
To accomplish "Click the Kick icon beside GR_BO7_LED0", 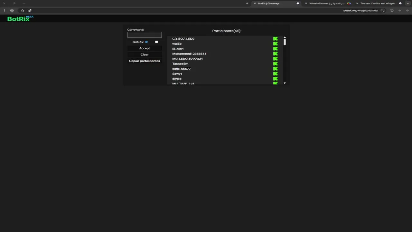I will (x=275, y=39).
